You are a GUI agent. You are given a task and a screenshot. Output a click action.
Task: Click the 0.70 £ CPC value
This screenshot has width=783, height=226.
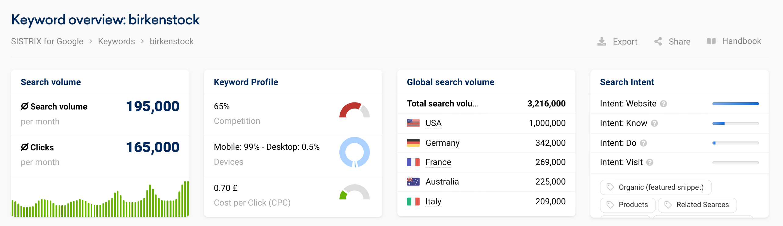click(226, 188)
